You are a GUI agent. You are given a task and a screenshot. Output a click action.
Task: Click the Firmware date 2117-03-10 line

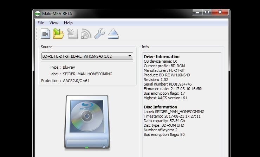173,89
